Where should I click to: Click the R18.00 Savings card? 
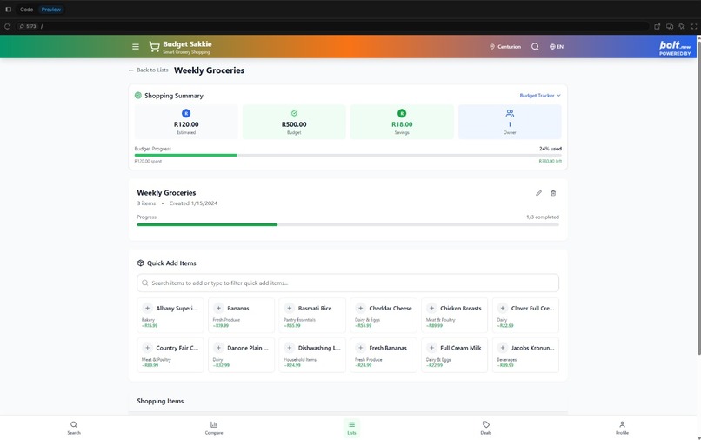pyautogui.click(x=402, y=122)
